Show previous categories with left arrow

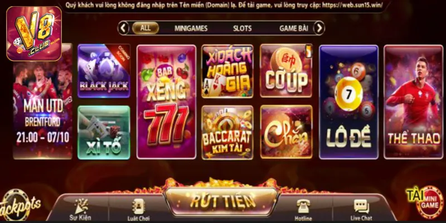coord(123,28)
